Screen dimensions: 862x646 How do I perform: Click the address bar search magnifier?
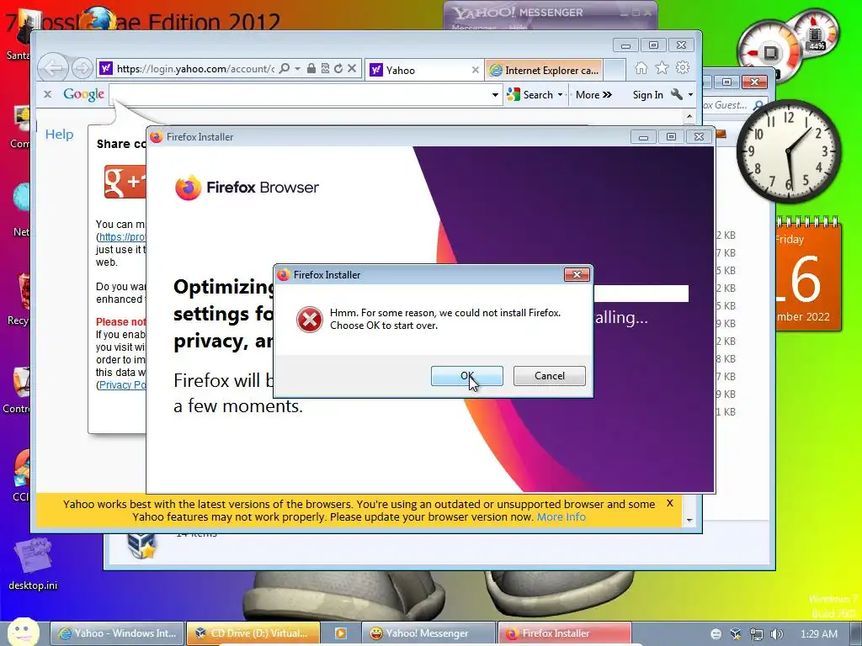point(285,68)
